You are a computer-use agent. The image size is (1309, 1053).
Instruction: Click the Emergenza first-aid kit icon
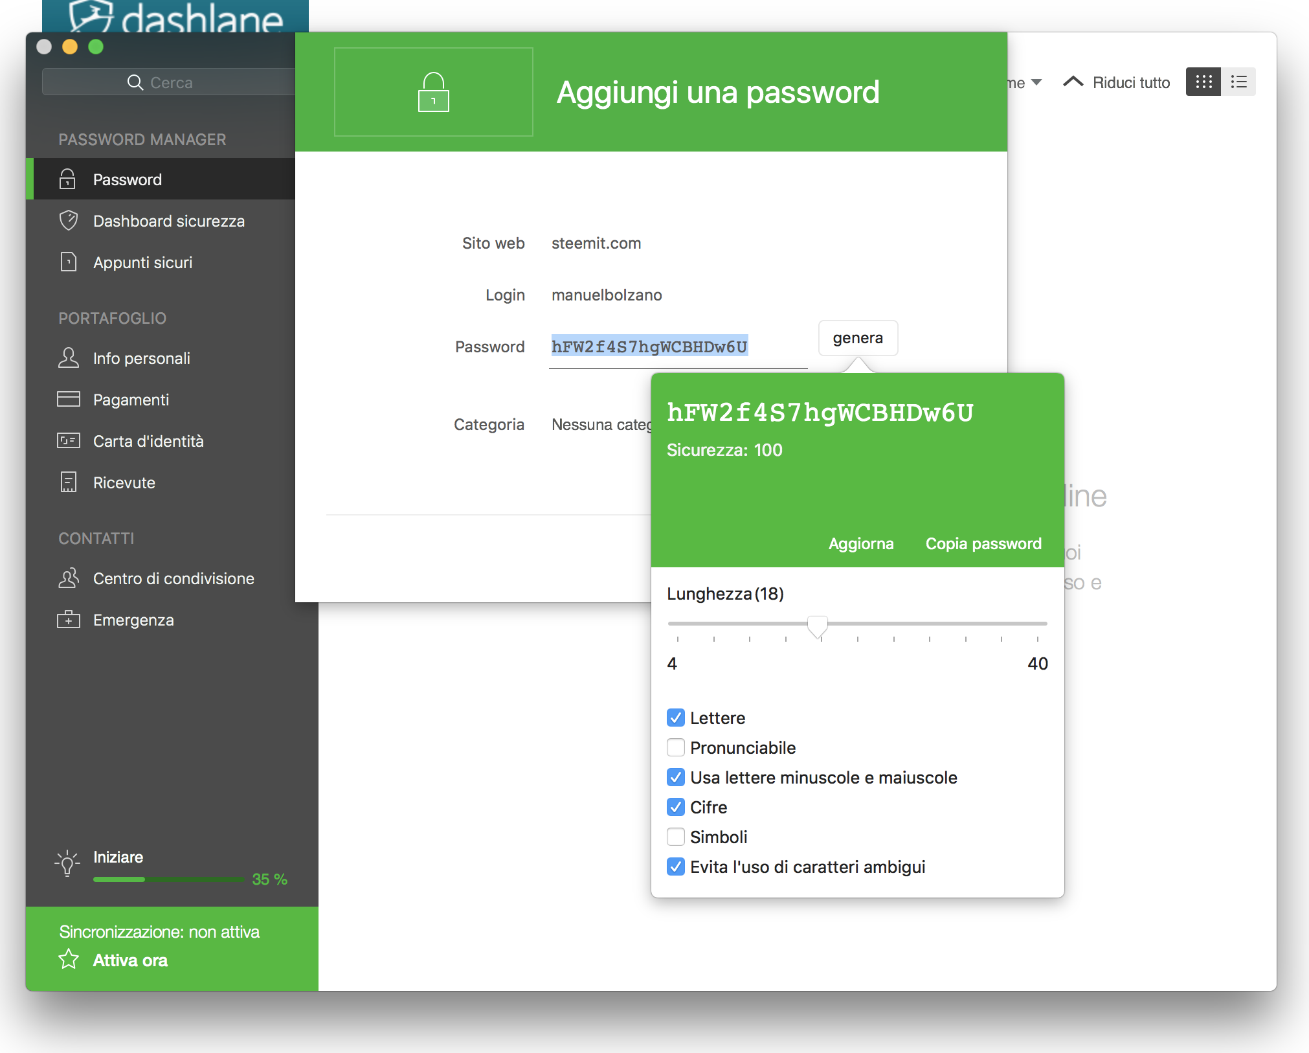pos(68,620)
